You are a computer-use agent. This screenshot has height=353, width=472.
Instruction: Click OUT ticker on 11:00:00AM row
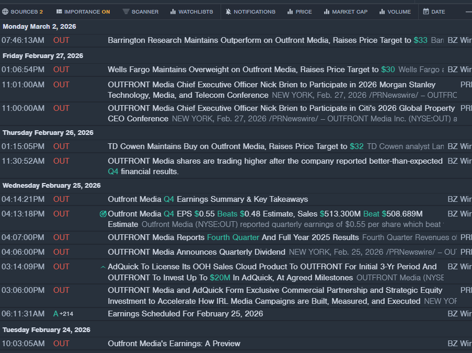tap(61, 108)
